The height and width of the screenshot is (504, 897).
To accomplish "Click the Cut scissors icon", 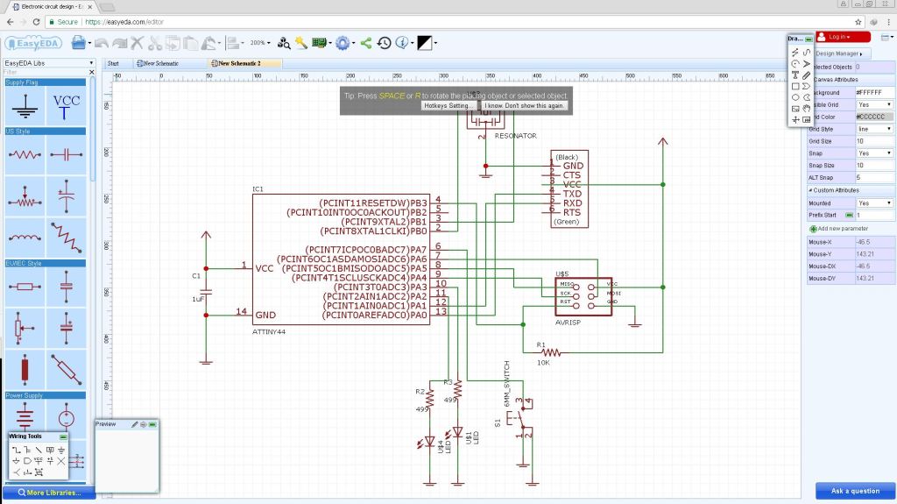I will 154,43.
